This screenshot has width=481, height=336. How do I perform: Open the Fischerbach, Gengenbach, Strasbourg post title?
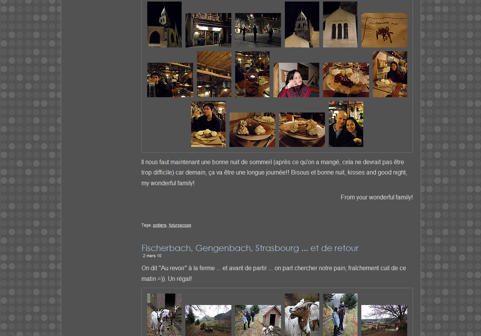click(x=250, y=248)
